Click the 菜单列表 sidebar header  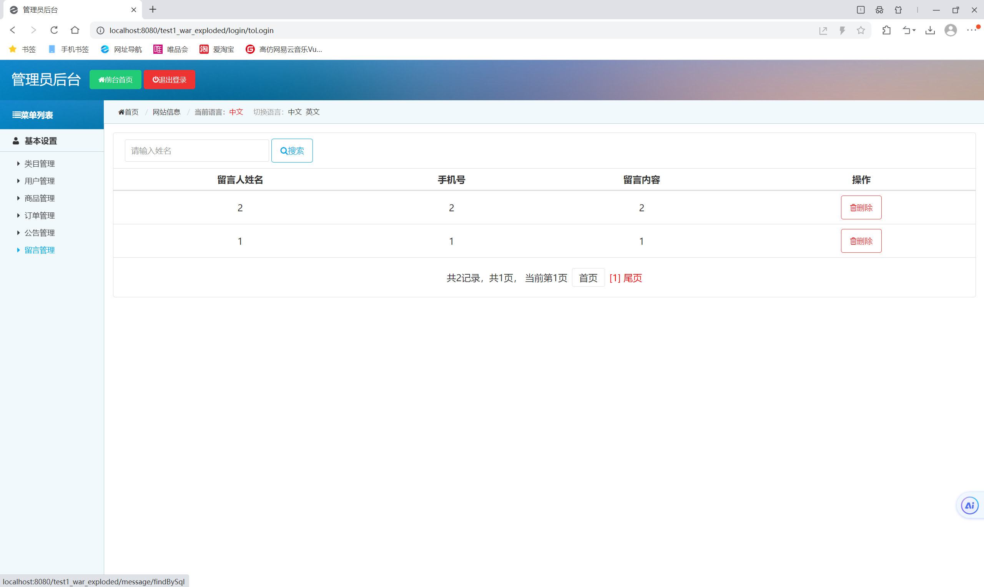tap(52, 115)
